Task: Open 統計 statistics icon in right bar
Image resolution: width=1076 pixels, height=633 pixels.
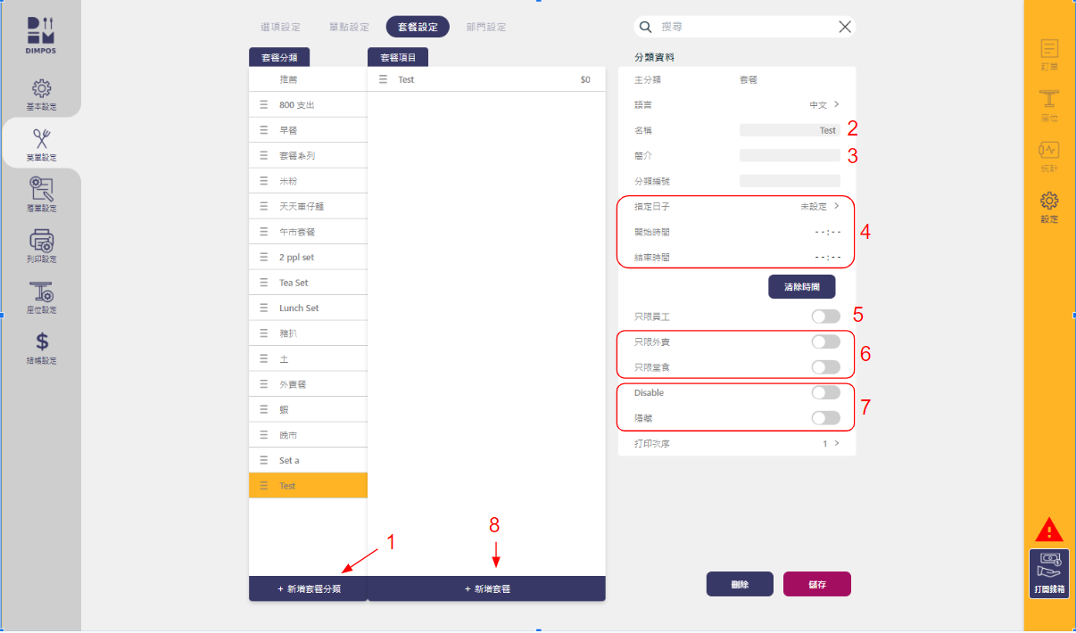Action: click(x=1049, y=156)
